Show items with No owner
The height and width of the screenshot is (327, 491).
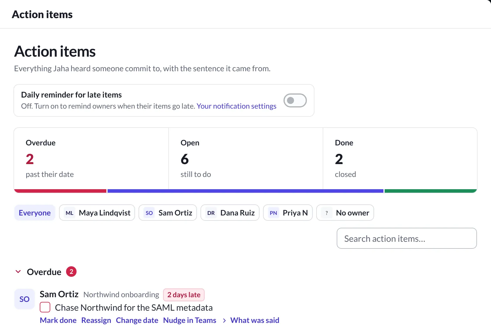[345, 213]
